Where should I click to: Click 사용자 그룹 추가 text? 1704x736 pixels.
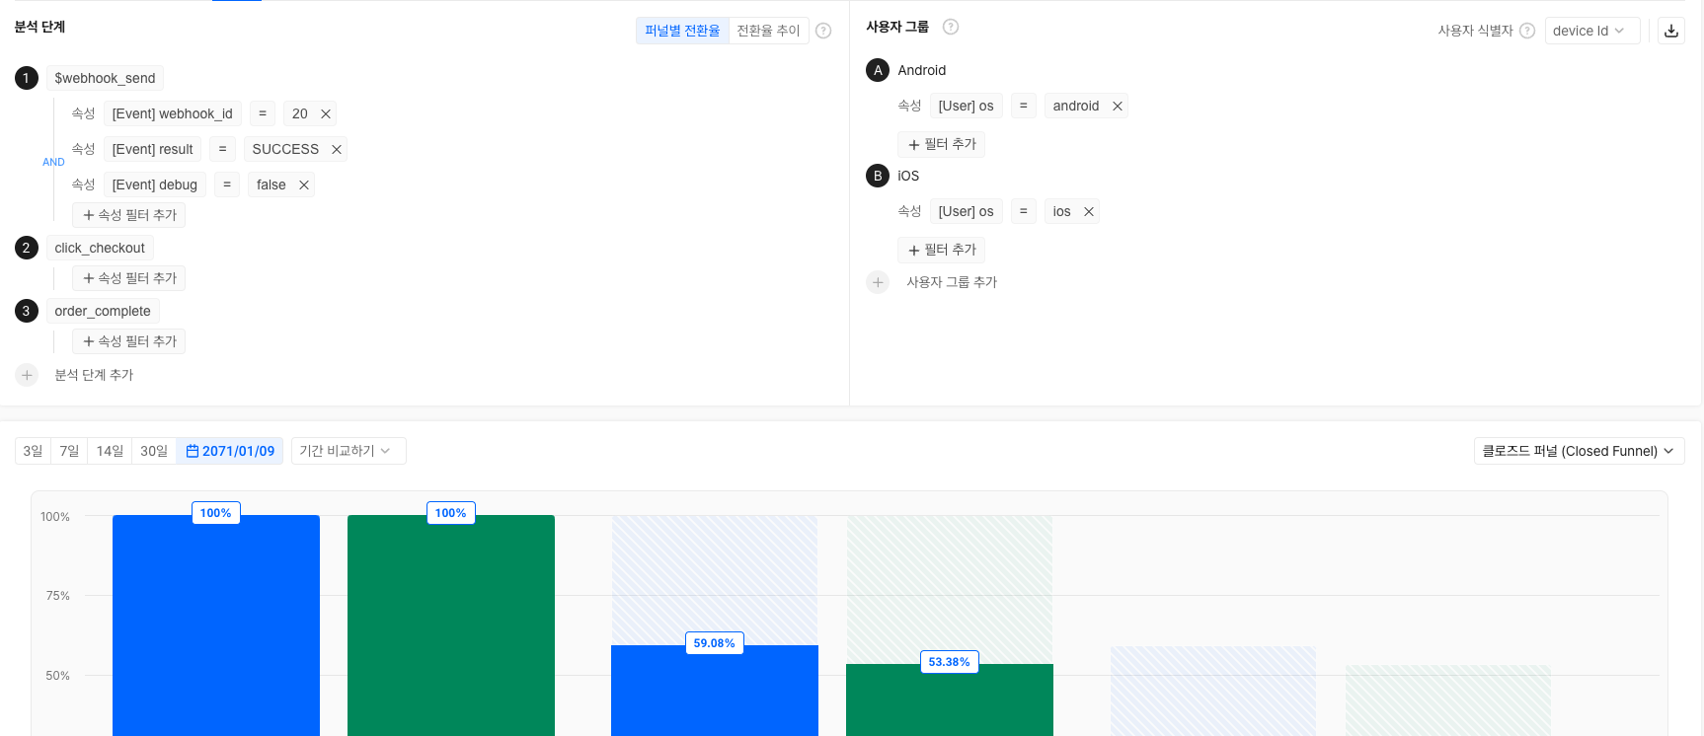pyautogui.click(x=952, y=282)
